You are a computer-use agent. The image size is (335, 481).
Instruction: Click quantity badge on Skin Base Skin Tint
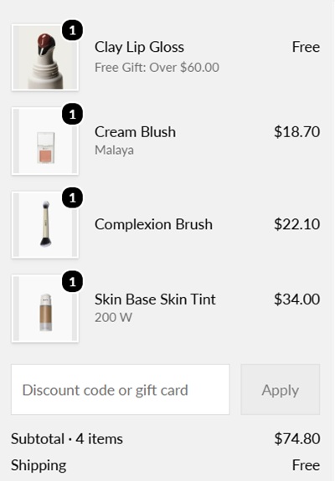click(x=73, y=281)
